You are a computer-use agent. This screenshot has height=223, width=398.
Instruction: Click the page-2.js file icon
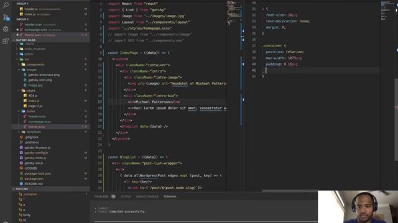(25, 106)
